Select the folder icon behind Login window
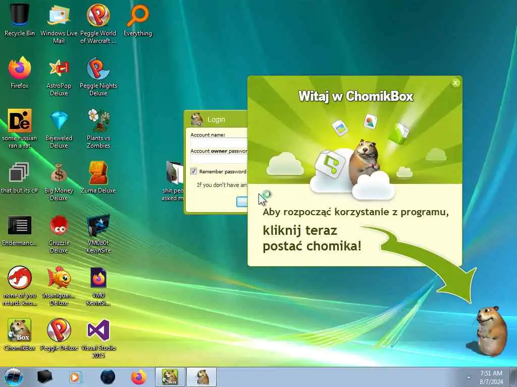This screenshot has width=517, height=387. [174, 172]
